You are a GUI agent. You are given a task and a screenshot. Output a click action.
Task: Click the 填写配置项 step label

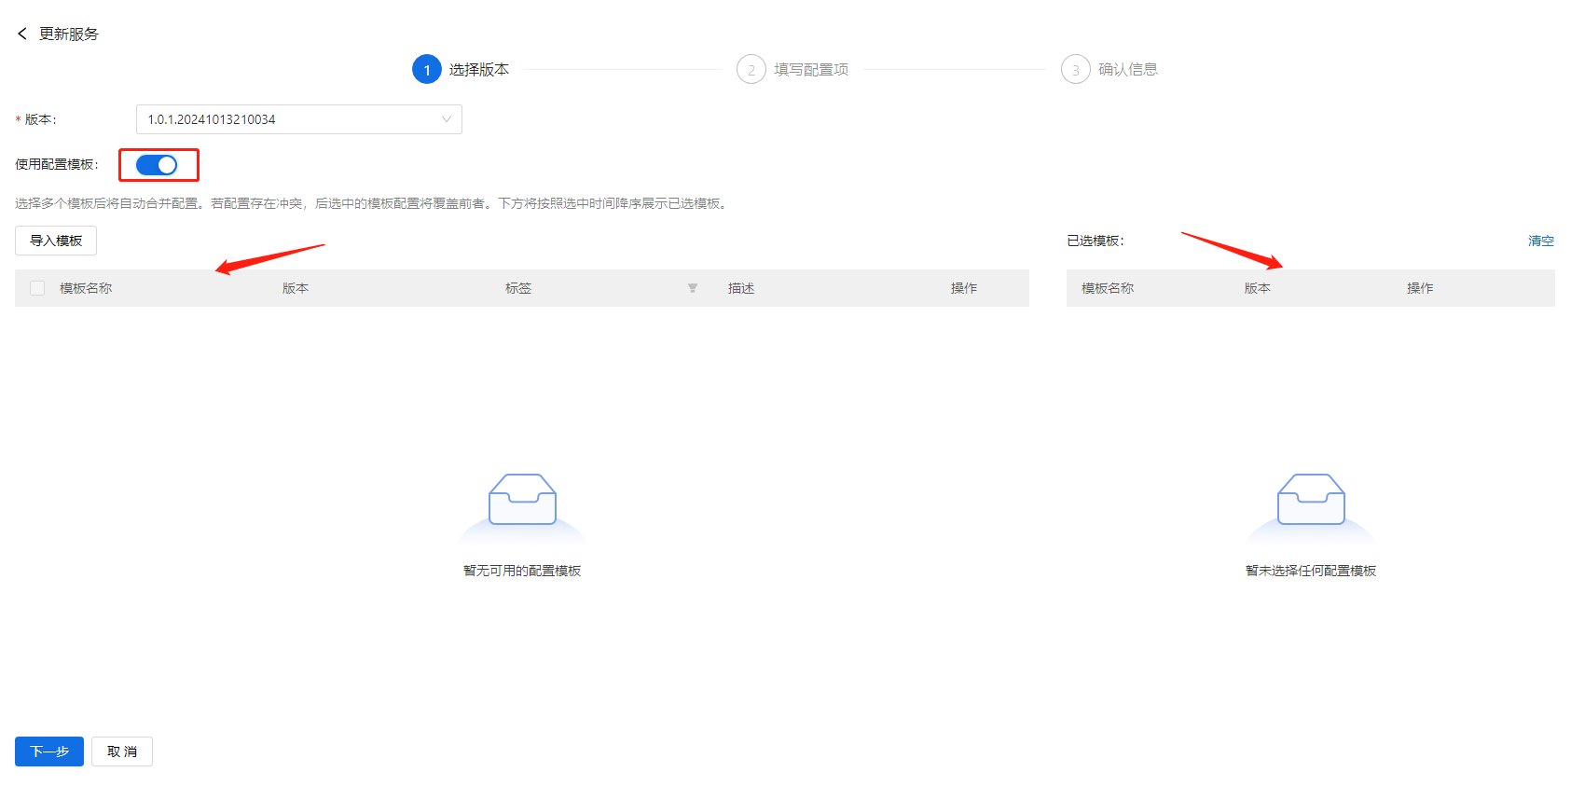(811, 69)
